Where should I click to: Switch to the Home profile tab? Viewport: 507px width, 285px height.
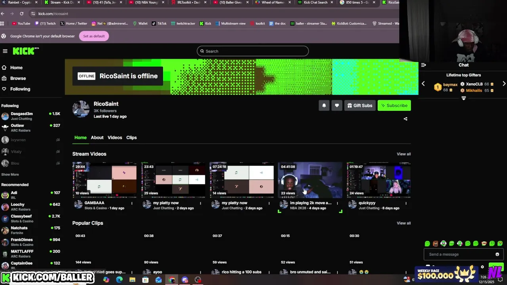pyautogui.click(x=80, y=138)
